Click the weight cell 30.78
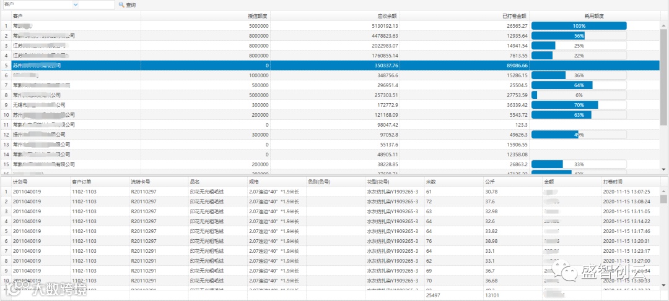 point(491,192)
